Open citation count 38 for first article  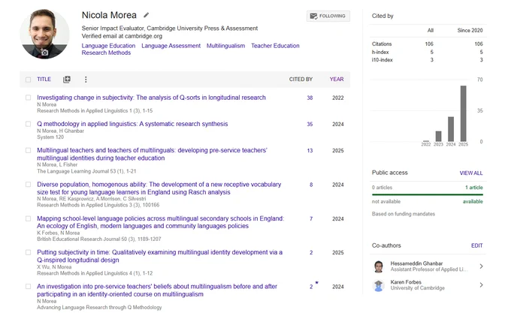(310, 98)
